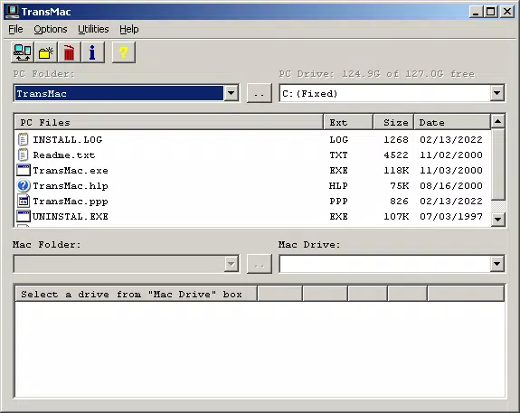Expand the Mac Drive dropdown arrow
Viewport: 520px width, 413px height.
click(x=496, y=264)
